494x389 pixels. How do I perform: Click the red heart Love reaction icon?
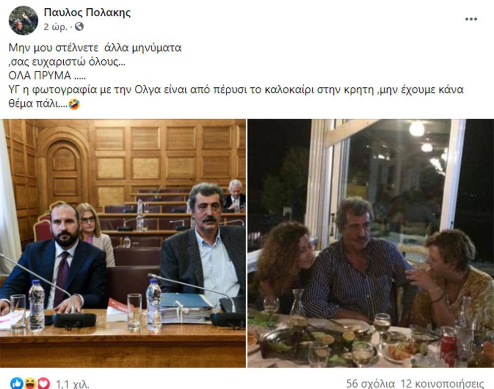pos(43,383)
